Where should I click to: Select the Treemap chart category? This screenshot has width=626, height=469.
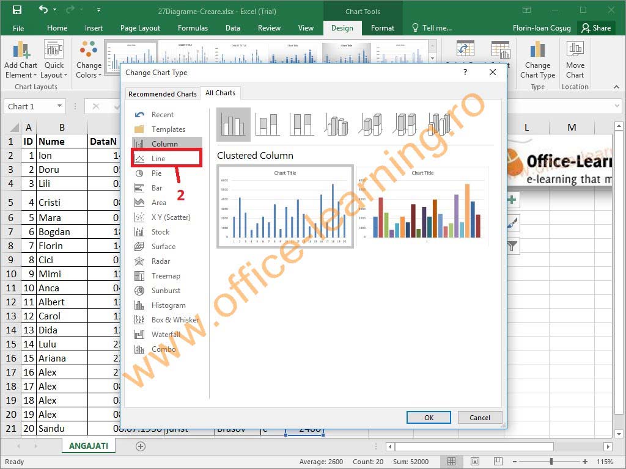(x=167, y=276)
